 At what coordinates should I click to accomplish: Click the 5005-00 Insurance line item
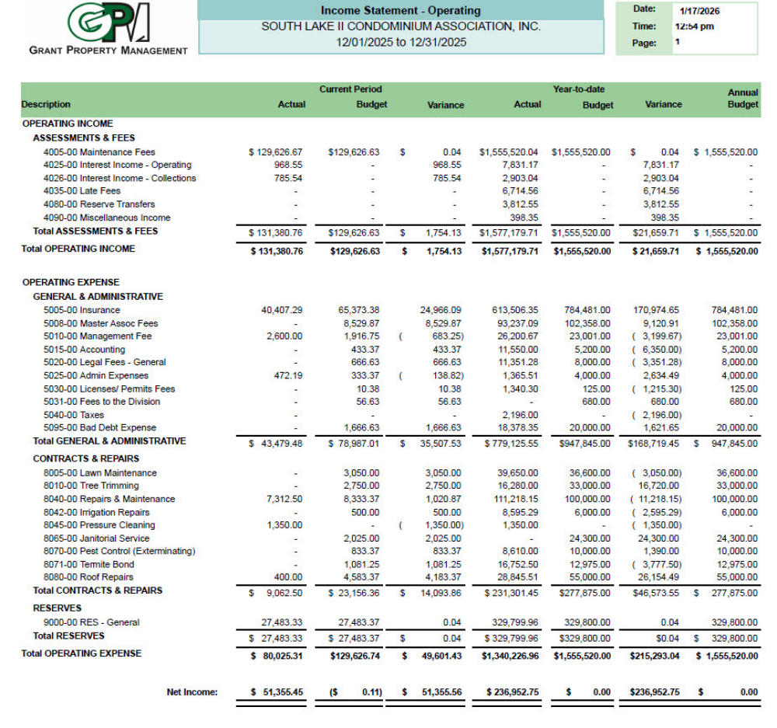[82, 310]
